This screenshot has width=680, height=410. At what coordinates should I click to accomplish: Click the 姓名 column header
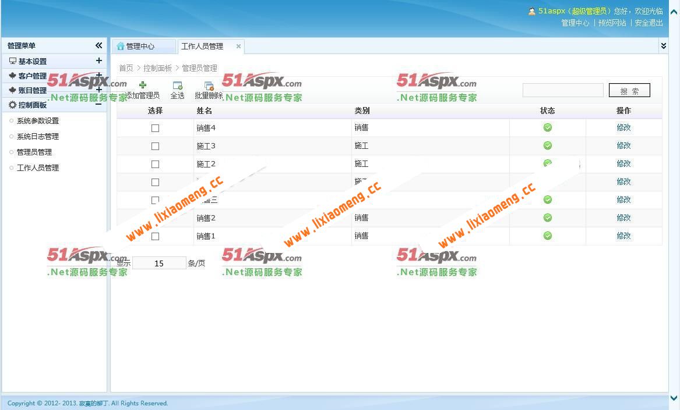tap(205, 111)
